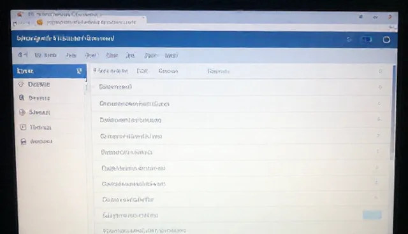The width and height of the screenshot is (408, 234).
Task: Click the shield icon in the left sidebar
Action: tap(21, 85)
